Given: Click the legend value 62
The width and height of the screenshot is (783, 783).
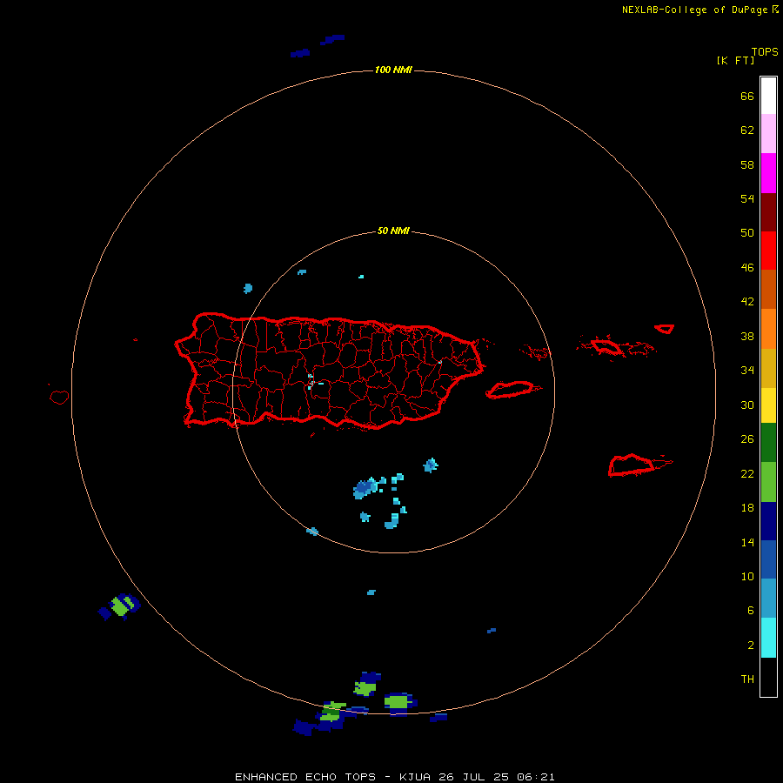Looking at the screenshot, I should point(747,130).
